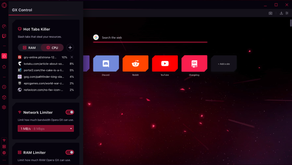The height and width of the screenshot is (165, 292).
Task: Click the 10% CPU usage value
Action: [x=64, y=57]
